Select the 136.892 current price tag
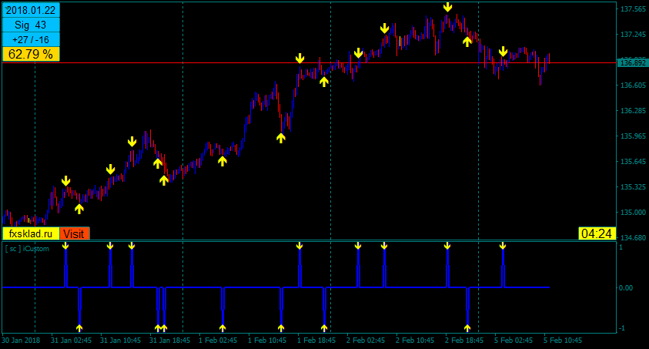 [634, 63]
